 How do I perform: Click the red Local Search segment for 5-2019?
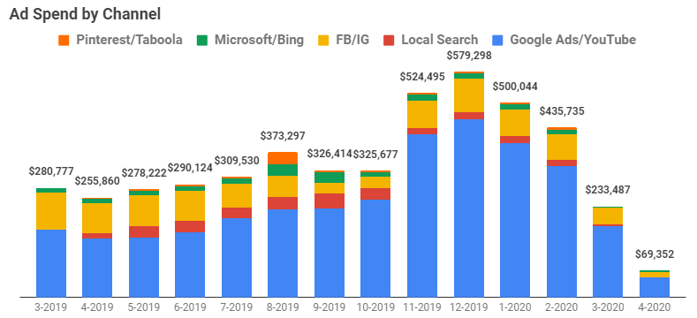[144, 231]
